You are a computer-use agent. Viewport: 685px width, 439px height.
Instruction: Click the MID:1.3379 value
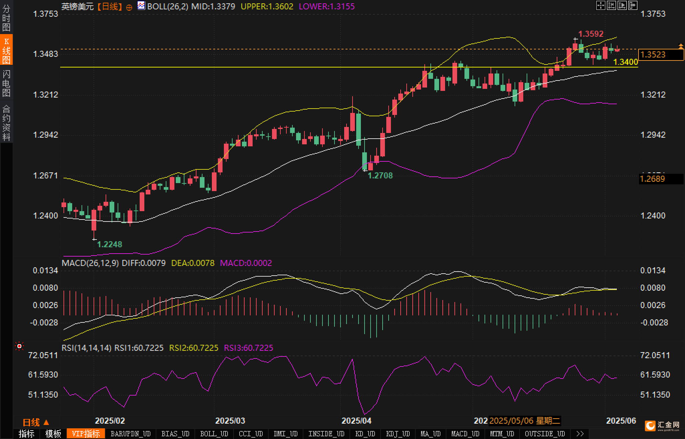[x=213, y=6]
